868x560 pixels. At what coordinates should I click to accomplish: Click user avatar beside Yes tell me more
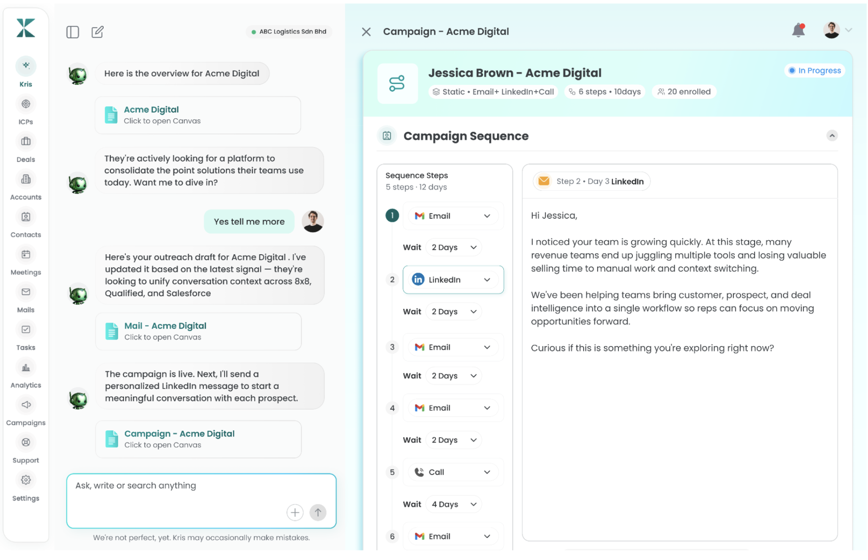(313, 221)
